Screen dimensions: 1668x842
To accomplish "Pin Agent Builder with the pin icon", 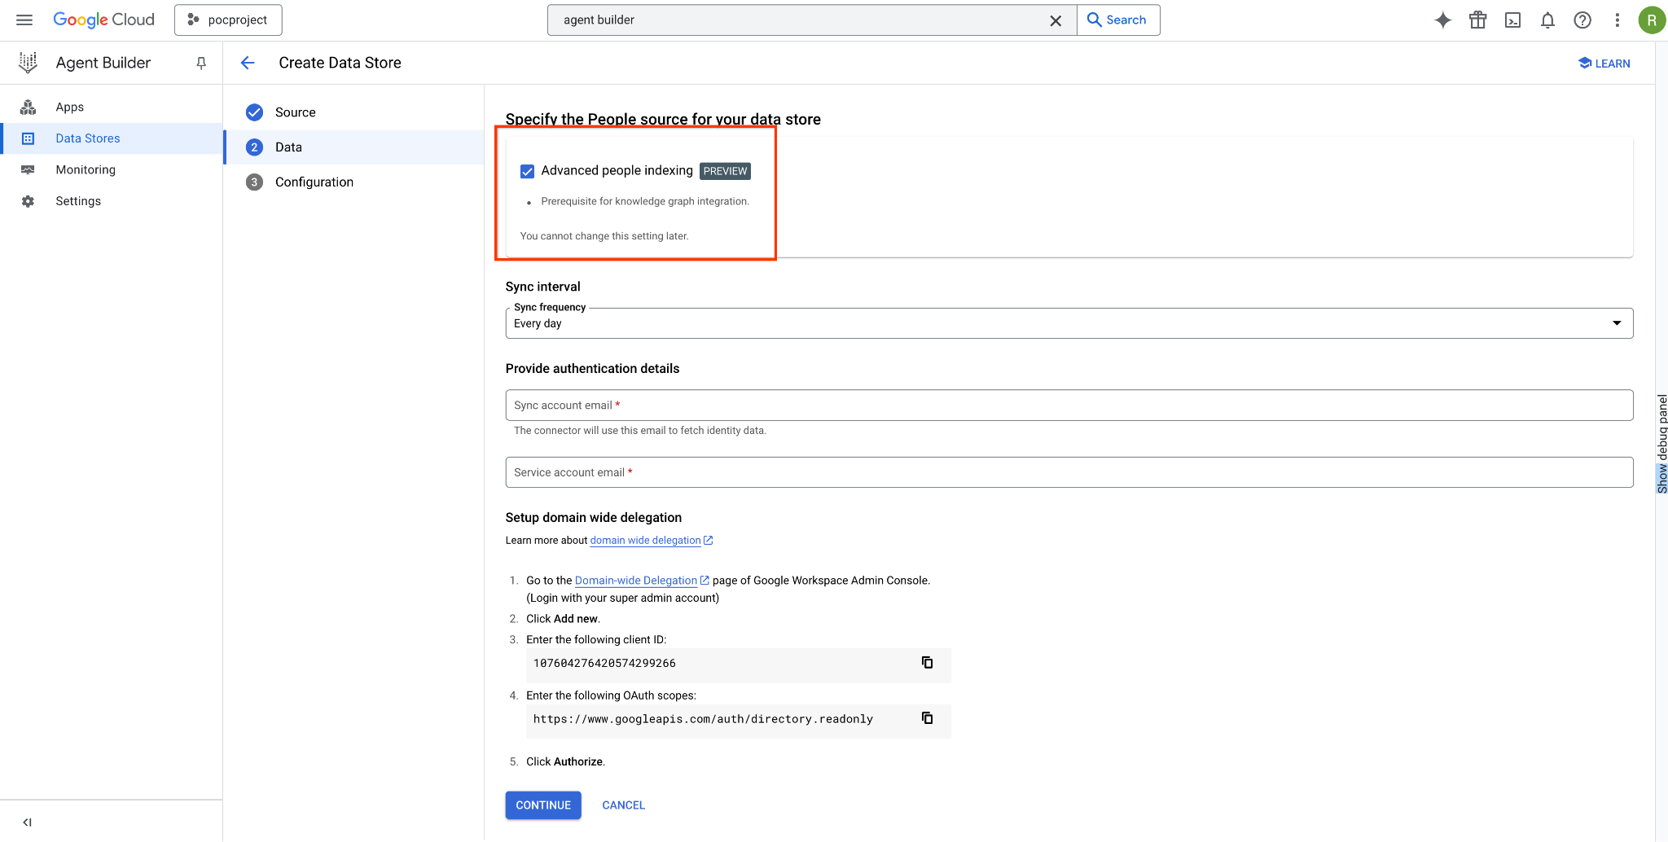I will [201, 63].
